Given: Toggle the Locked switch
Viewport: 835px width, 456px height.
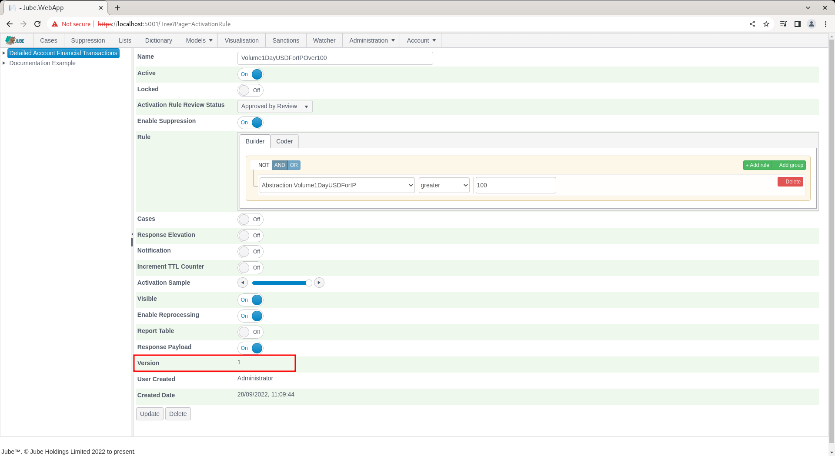Looking at the screenshot, I should [x=250, y=90].
